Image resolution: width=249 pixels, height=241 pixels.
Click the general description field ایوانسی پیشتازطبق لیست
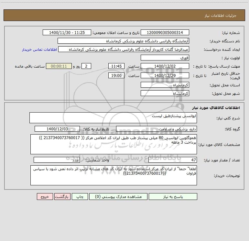pyautogui.click(x=113, y=118)
